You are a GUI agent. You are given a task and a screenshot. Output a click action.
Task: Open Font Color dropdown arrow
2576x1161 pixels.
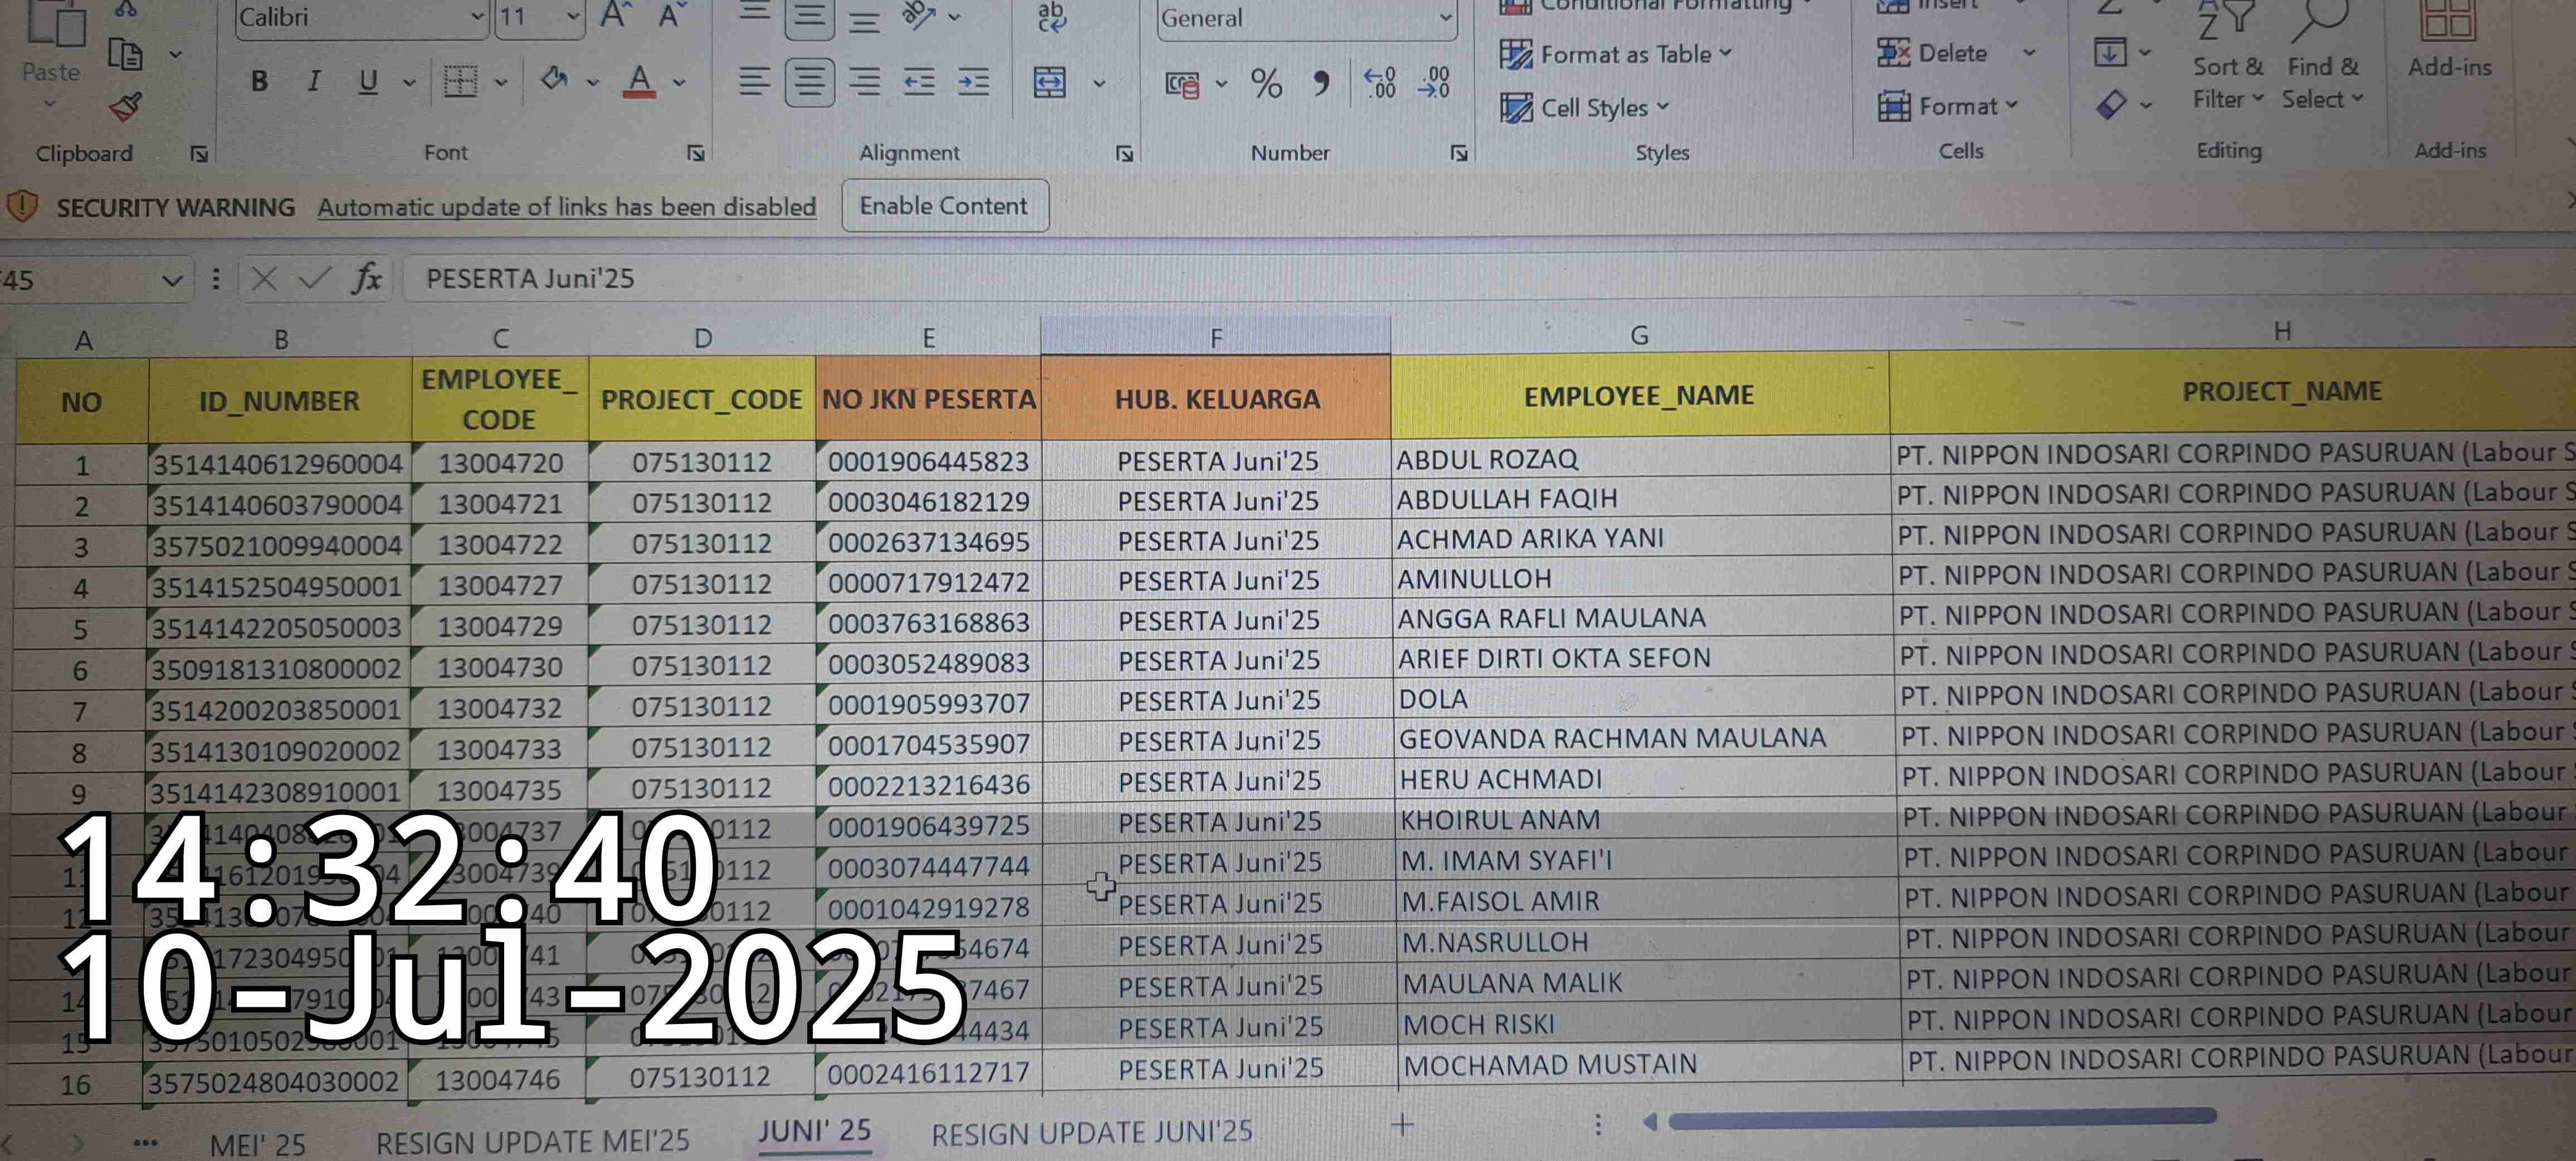pos(680,82)
